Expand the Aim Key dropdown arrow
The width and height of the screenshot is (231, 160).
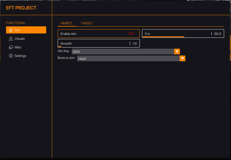177,52
